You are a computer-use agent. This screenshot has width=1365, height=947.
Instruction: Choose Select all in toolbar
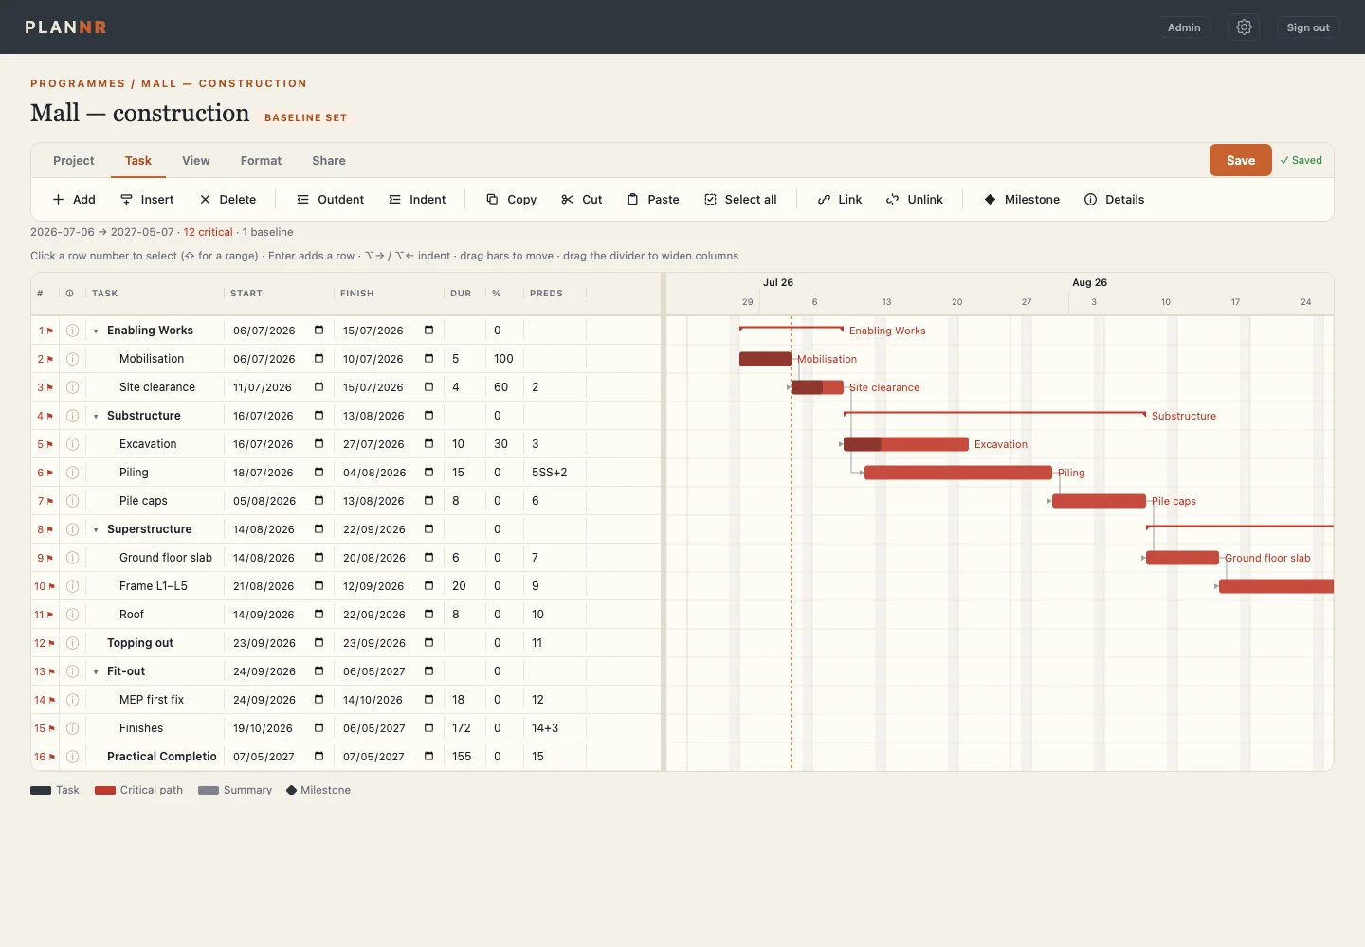[740, 200]
